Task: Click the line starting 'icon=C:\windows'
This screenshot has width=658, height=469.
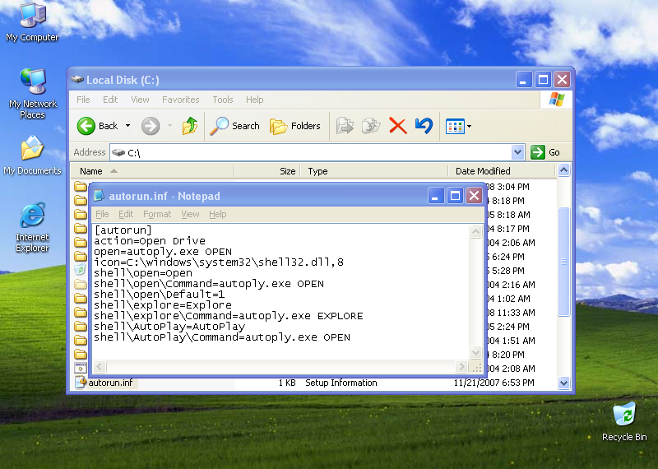Action: click(x=219, y=262)
